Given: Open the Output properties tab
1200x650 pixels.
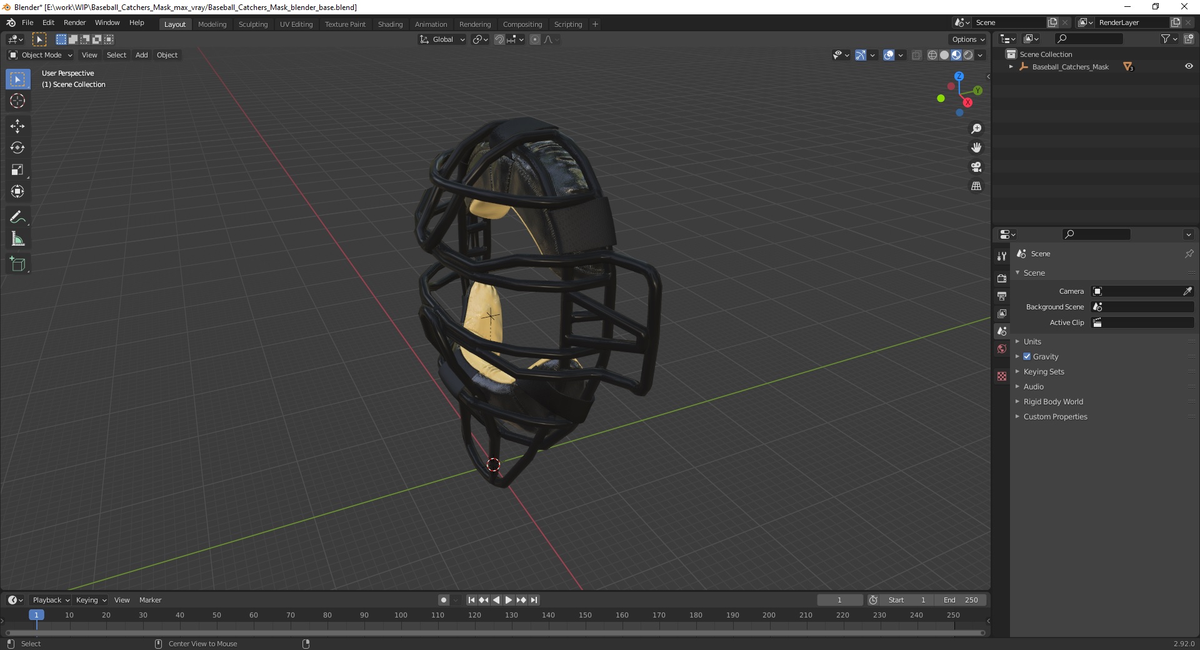Looking at the screenshot, I should 1002,296.
